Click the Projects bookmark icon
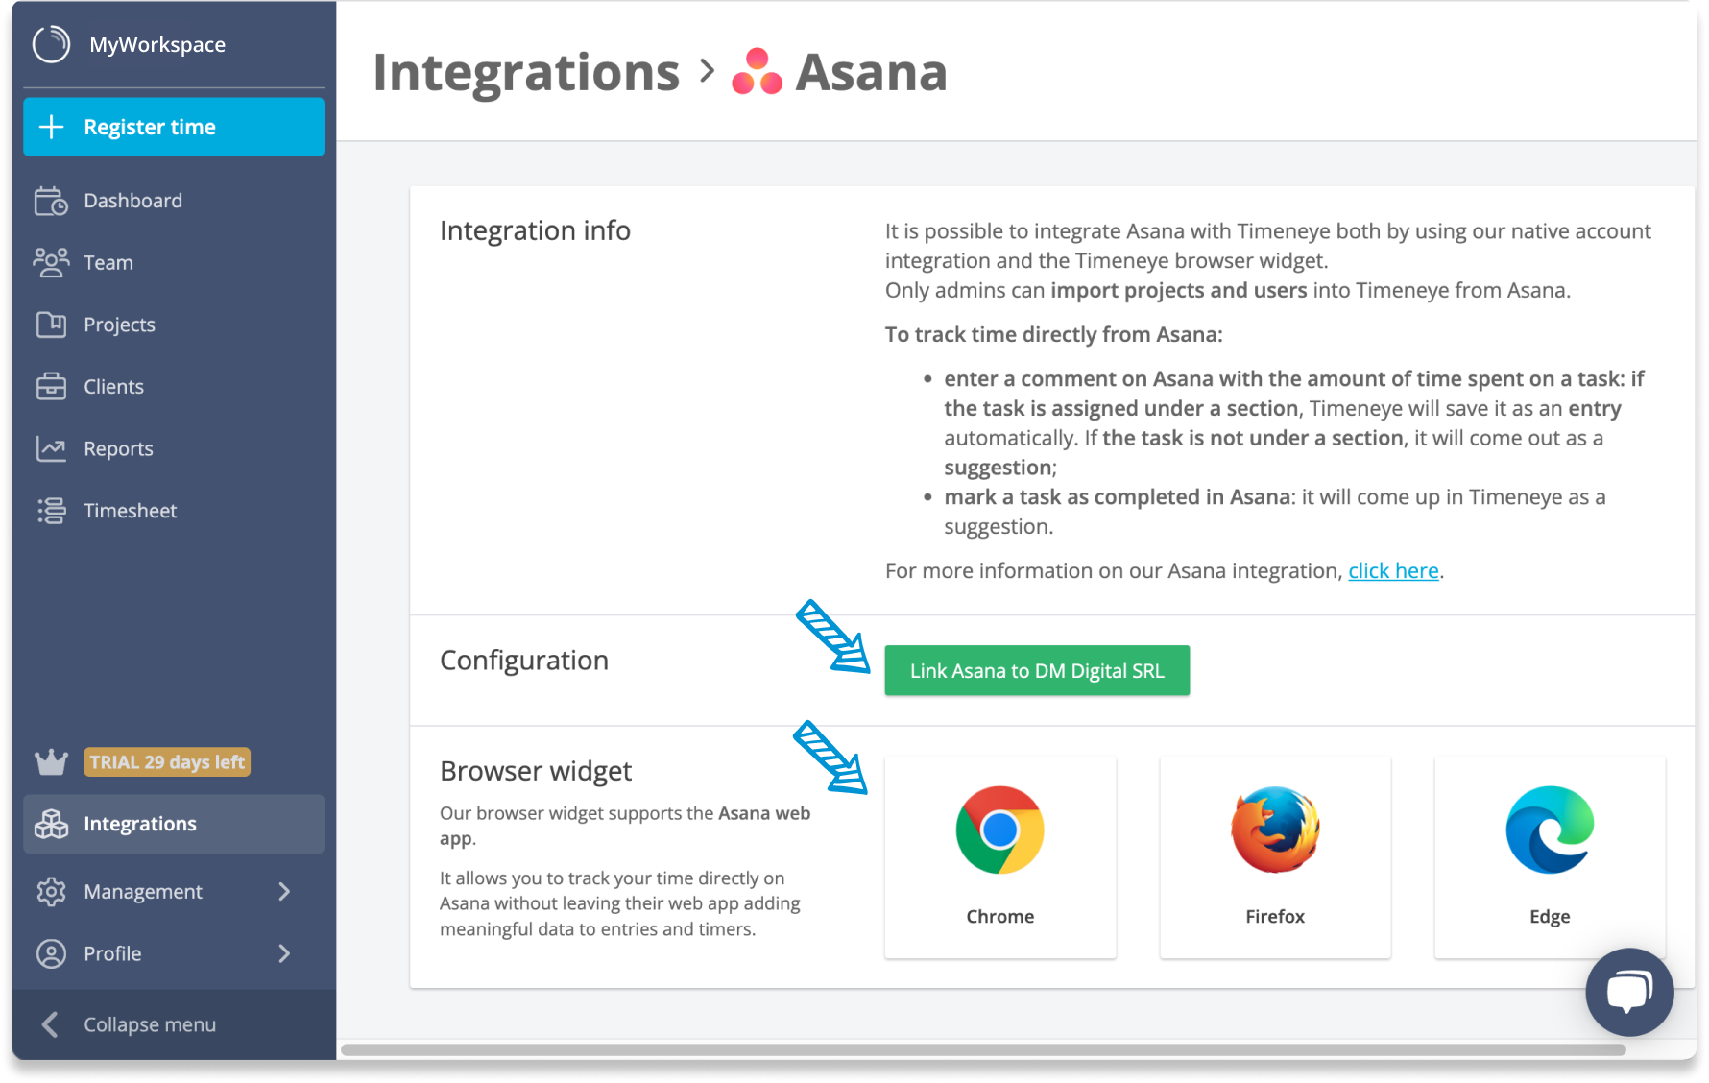Viewport: 1709px width, 1083px height. [x=51, y=325]
